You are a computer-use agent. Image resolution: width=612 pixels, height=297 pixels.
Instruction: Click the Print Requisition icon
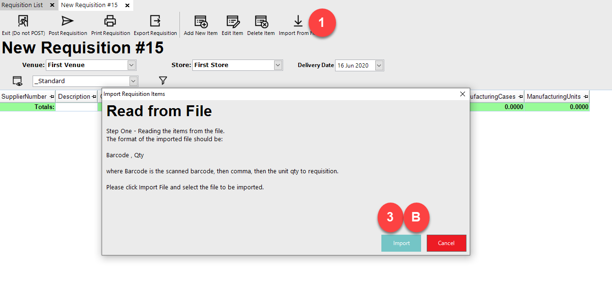[110, 21]
